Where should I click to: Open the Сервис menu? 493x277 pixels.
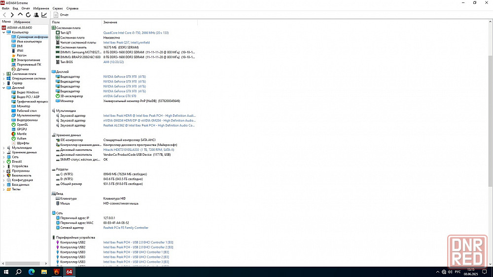58,8
